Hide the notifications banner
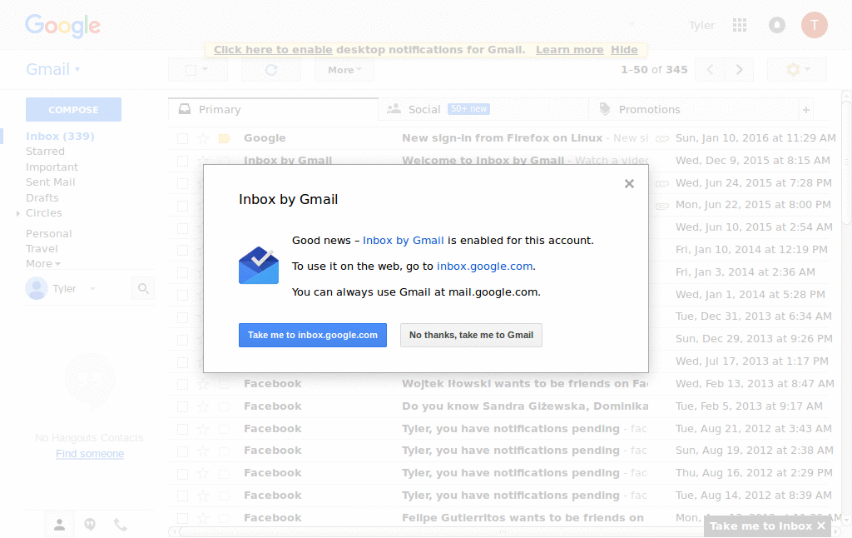 tap(624, 49)
